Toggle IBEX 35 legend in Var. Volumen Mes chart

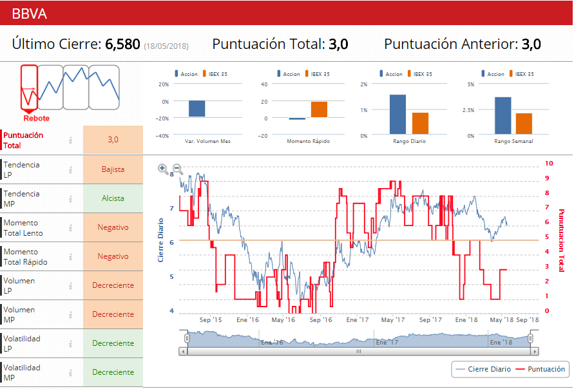[x=215, y=74]
